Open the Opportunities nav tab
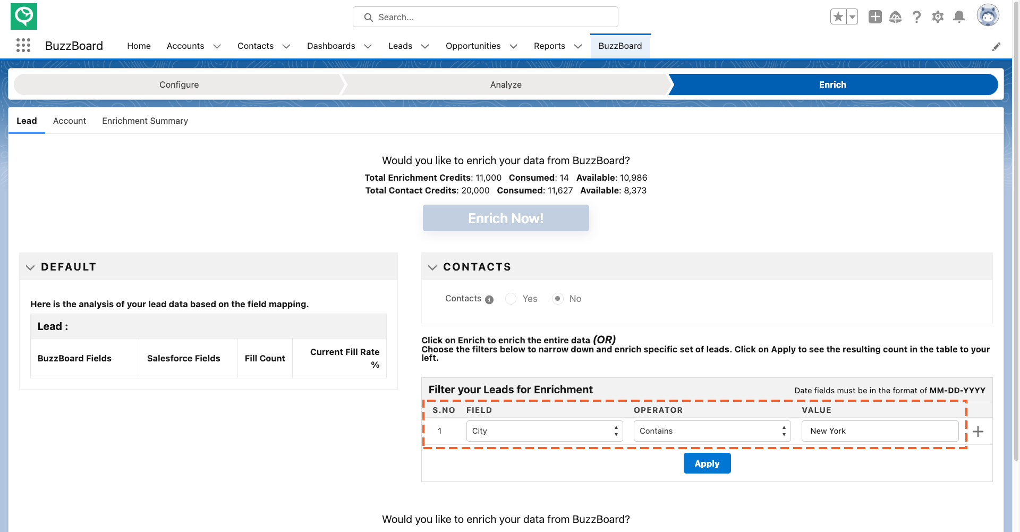This screenshot has width=1020, height=532. click(473, 46)
